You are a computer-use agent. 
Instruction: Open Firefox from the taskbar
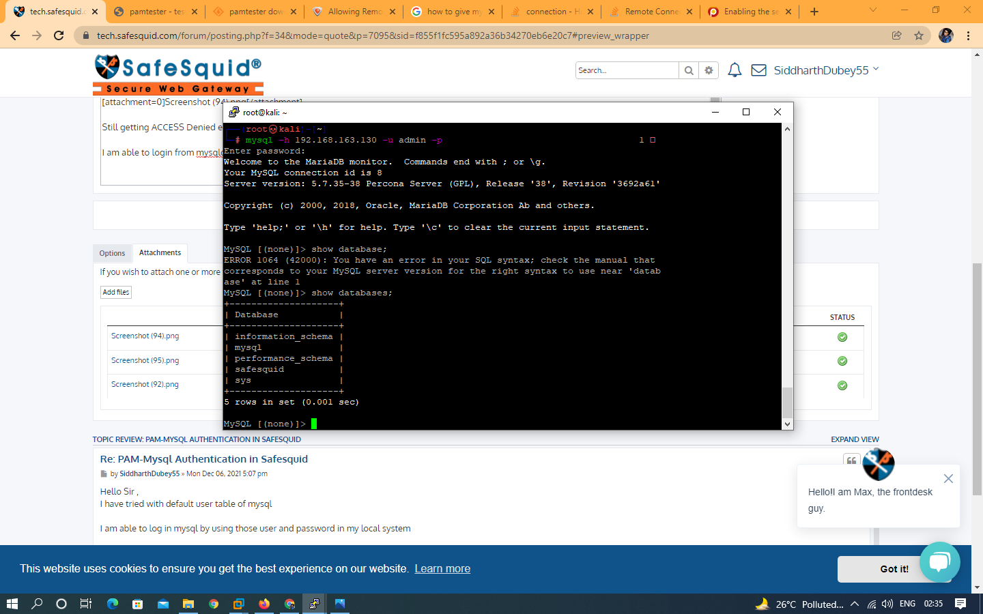(264, 604)
